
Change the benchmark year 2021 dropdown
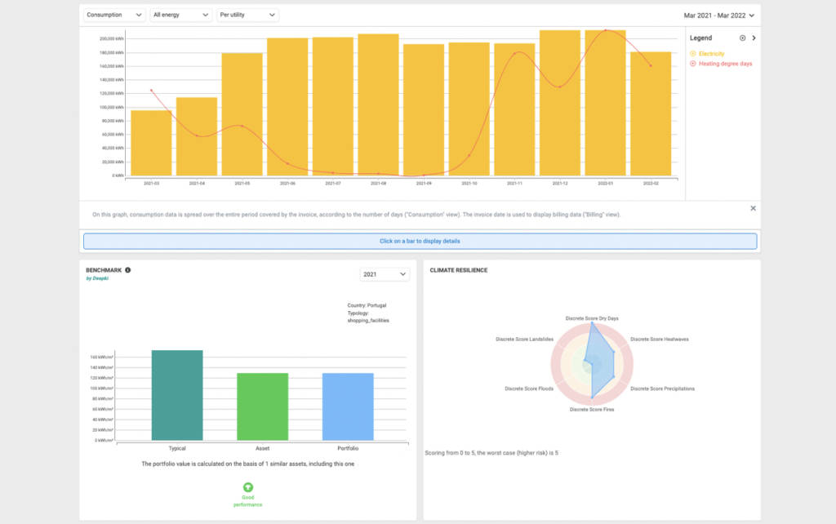click(x=385, y=274)
